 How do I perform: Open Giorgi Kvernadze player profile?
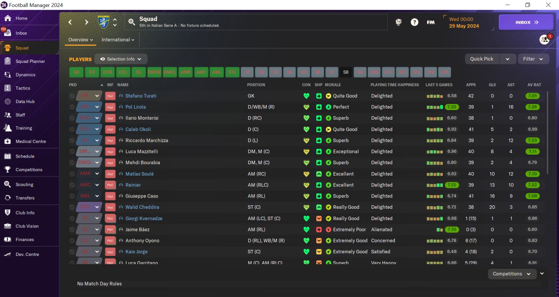click(144, 218)
